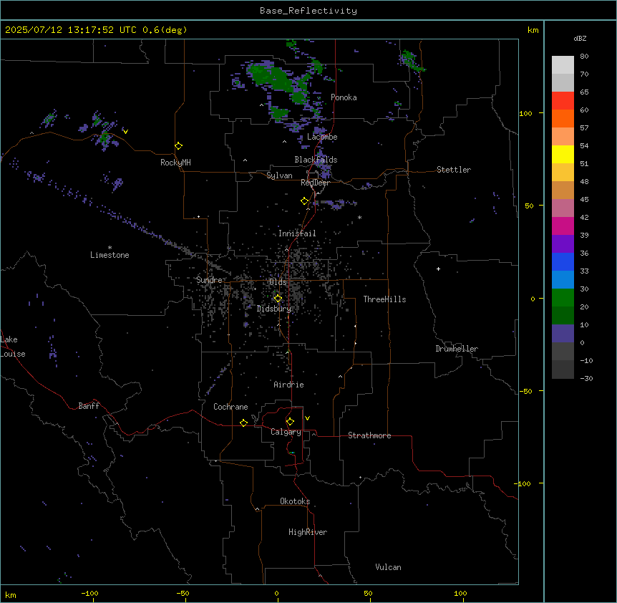617x603 pixels.
Task: Click the yellow diamond marker below Cochrane
Action: (243, 423)
